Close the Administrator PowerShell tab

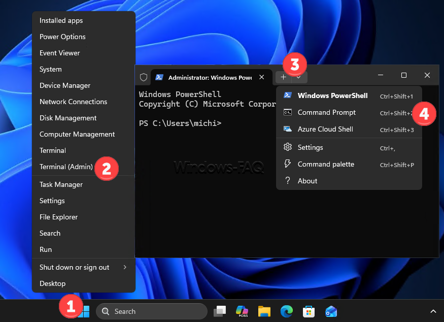[262, 77]
